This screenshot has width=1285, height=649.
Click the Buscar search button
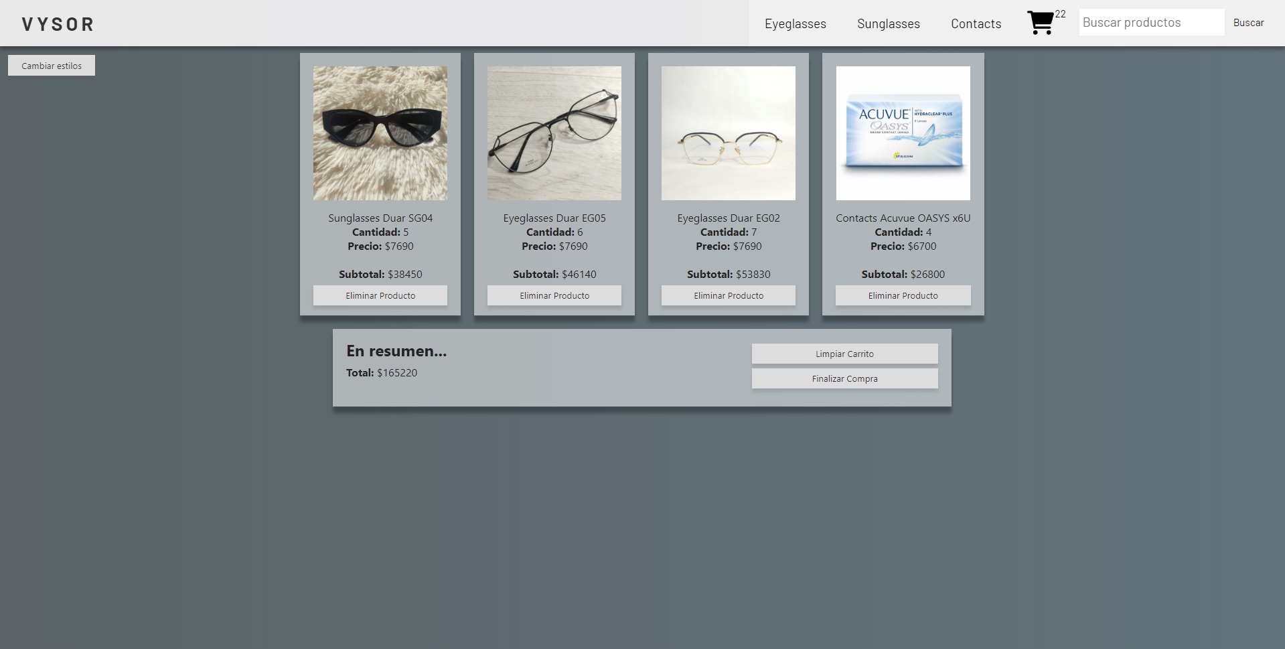(x=1249, y=23)
